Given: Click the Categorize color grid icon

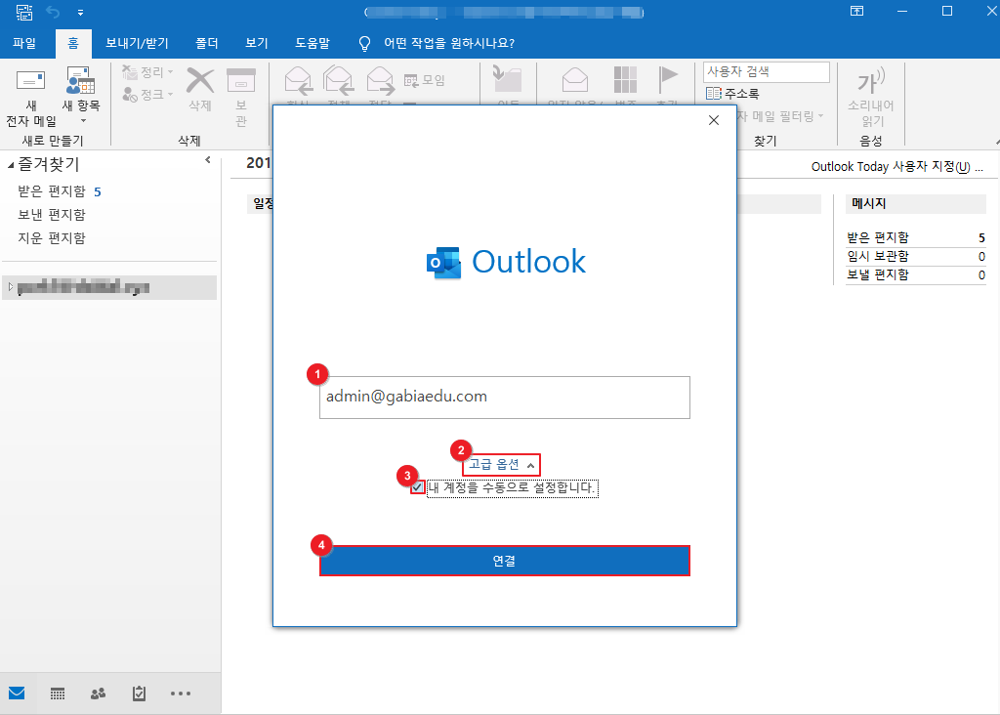Looking at the screenshot, I should (x=625, y=80).
